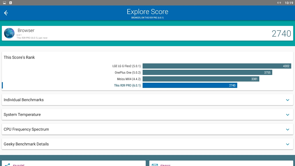Select the Meizu MX4 3381 score bar

pyautogui.click(x=201, y=79)
